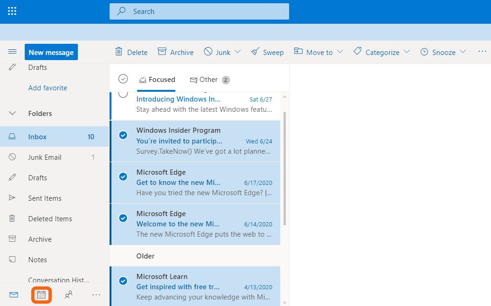Image resolution: width=491 pixels, height=306 pixels.
Task: Toggle the select all messages circle
Action: pyautogui.click(x=123, y=79)
